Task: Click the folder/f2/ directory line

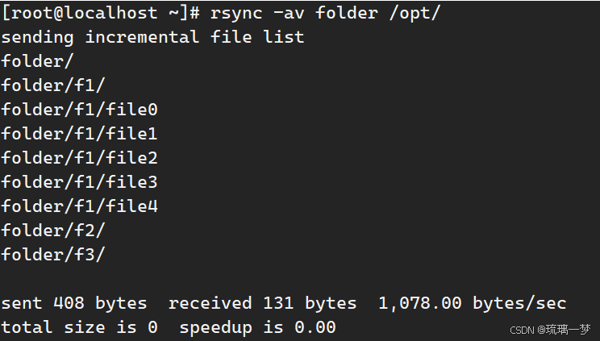Action: click(52, 231)
